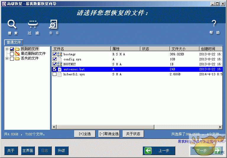This screenshot has height=158, width=227.
Task: Click the R S H A attribute cell
Action: pos(119,54)
